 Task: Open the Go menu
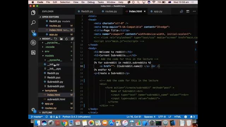coord(83,2)
